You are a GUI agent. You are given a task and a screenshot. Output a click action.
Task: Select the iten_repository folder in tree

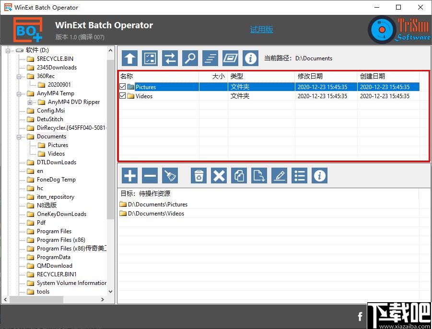click(55, 197)
